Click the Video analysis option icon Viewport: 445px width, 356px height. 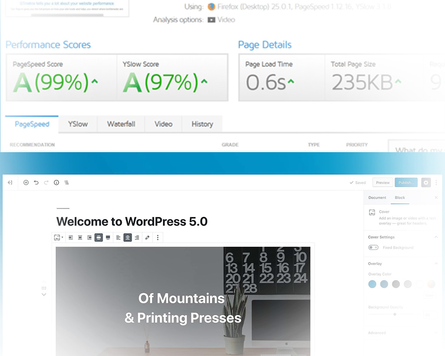[x=211, y=20]
